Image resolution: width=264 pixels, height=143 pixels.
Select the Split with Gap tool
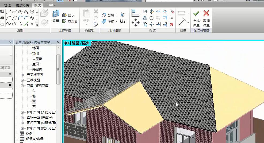click(x=165, y=11)
